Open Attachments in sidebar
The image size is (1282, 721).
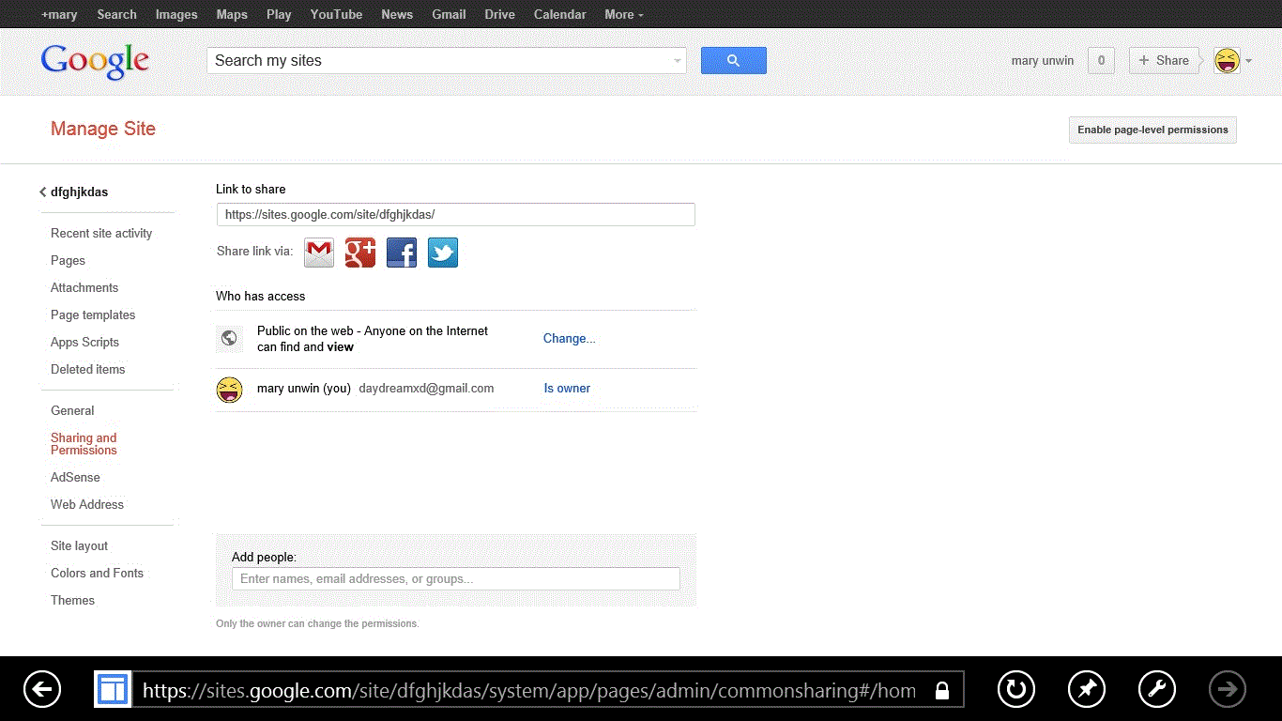click(x=84, y=287)
